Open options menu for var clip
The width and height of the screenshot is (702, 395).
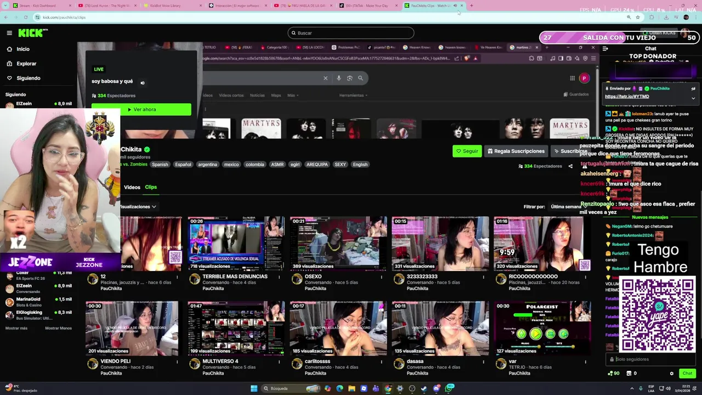pyautogui.click(x=585, y=362)
